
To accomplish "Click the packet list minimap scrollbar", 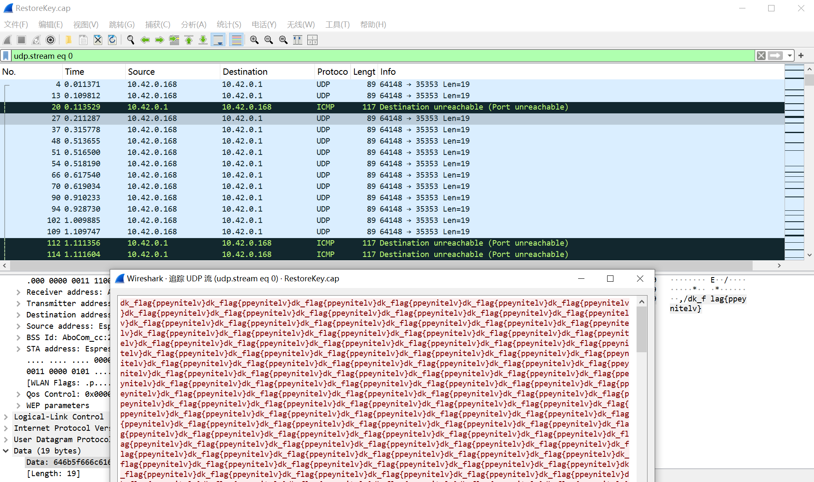I will pyautogui.click(x=794, y=162).
